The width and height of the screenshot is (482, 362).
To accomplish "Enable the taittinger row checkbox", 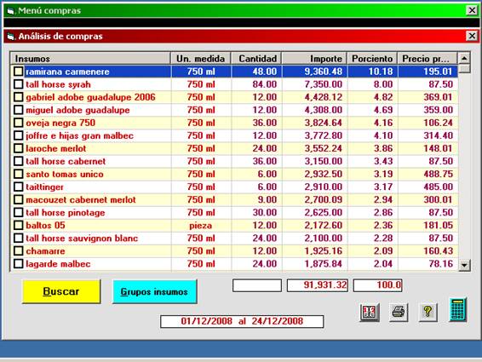I will 19,187.
